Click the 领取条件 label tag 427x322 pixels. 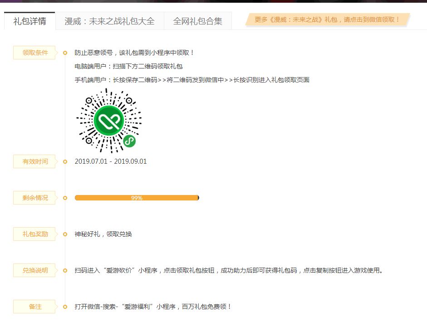point(35,53)
